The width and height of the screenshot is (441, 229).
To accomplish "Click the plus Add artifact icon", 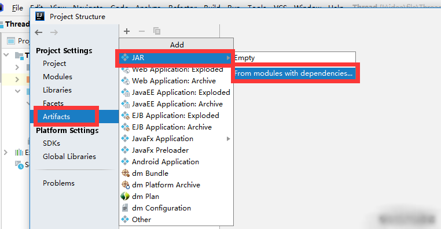I will click(x=127, y=31).
